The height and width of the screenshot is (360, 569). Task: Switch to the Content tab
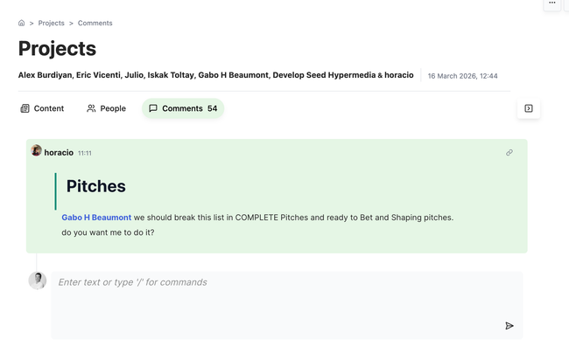(x=42, y=108)
